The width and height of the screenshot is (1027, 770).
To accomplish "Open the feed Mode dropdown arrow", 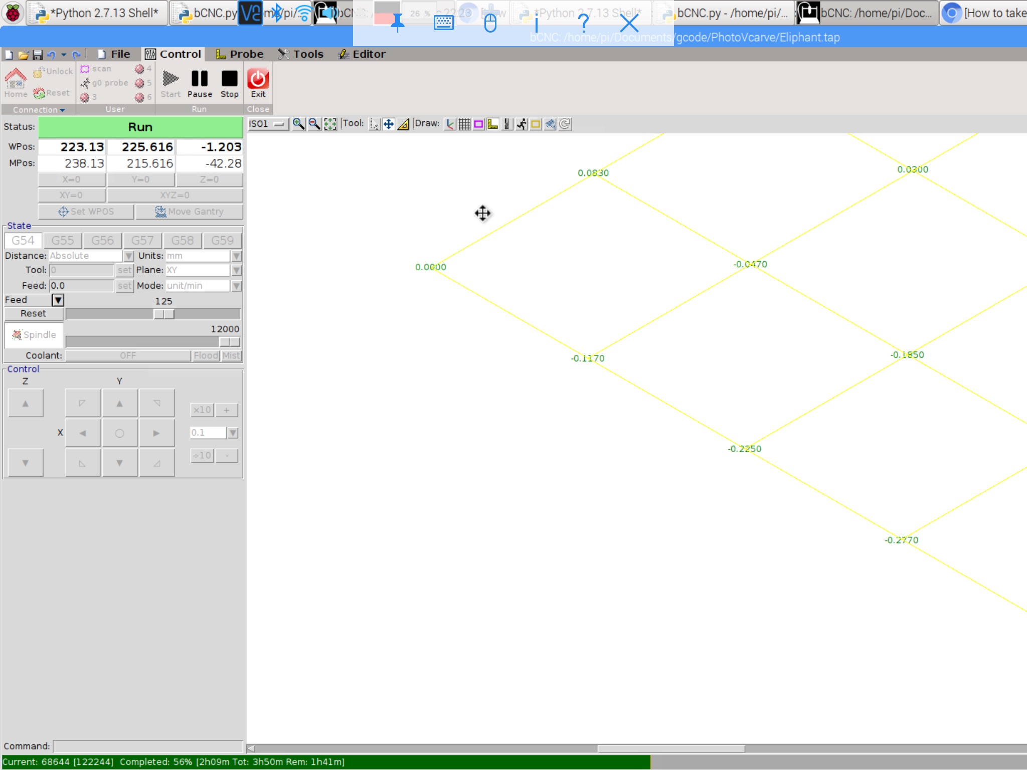I will [236, 286].
